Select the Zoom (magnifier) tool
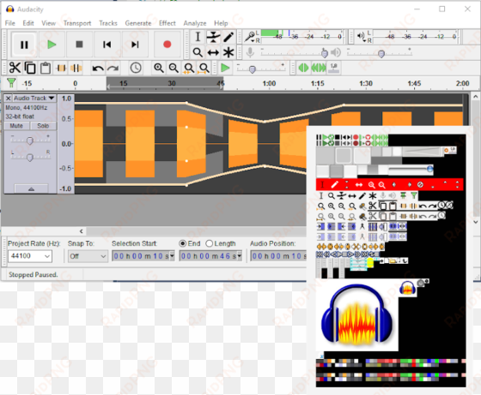The height and width of the screenshot is (395, 481). (198, 52)
